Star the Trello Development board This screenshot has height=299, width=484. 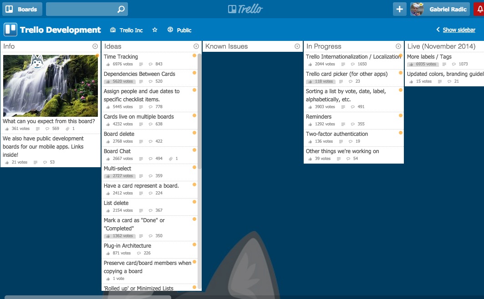pyautogui.click(x=154, y=30)
